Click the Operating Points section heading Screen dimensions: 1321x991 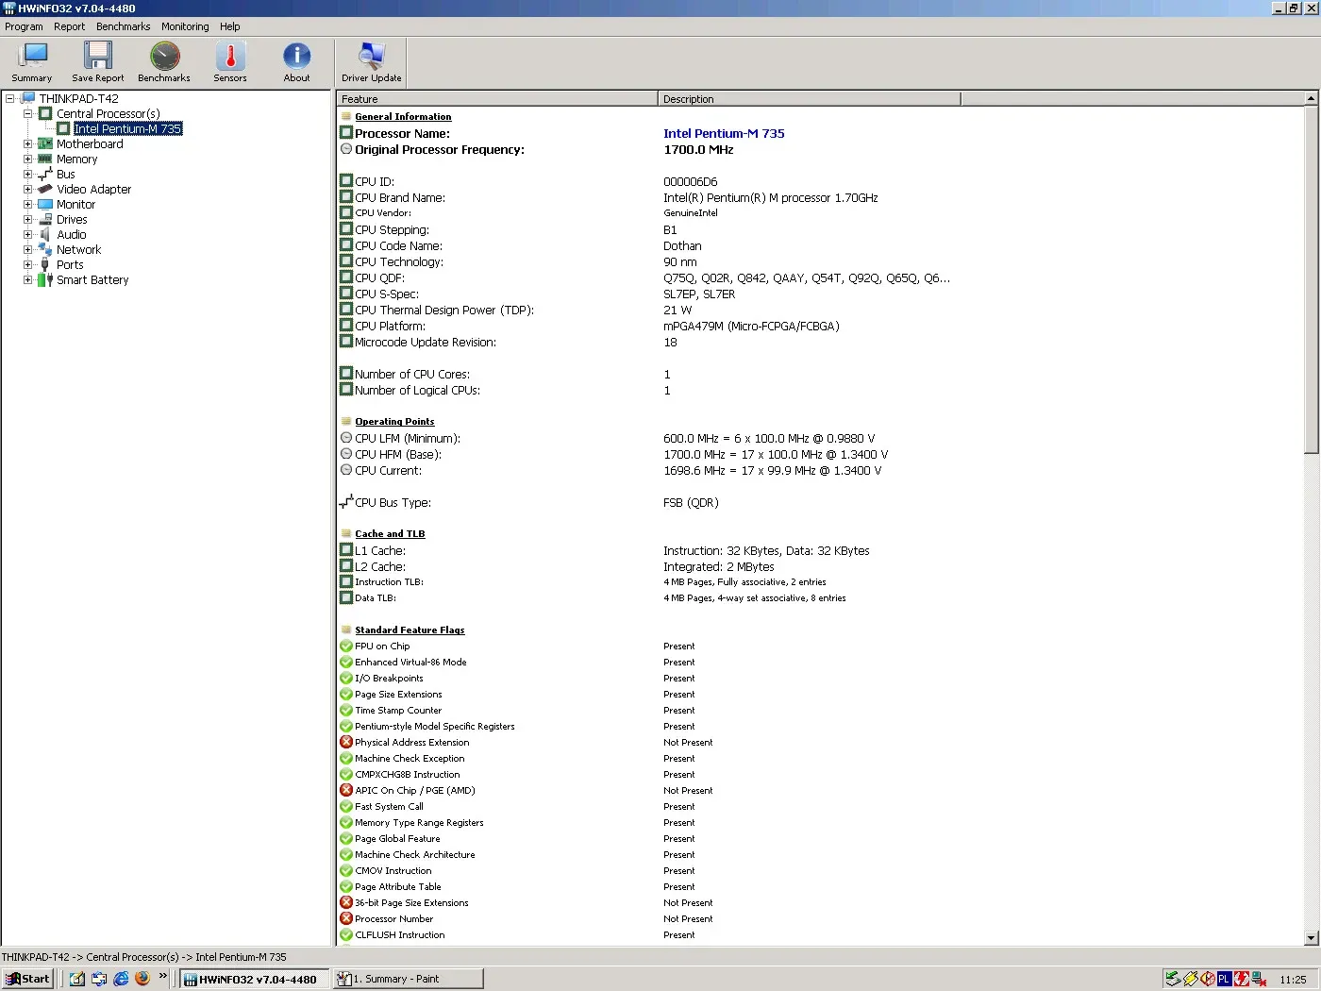click(394, 422)
